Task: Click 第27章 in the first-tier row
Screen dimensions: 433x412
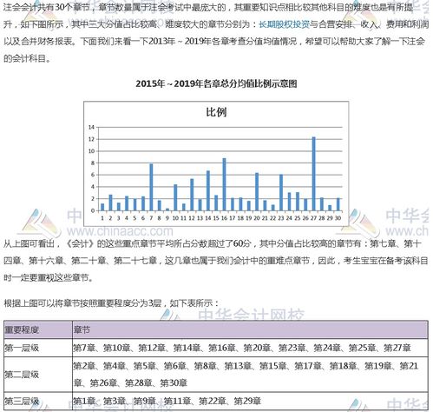Action: tap(397, 348)
